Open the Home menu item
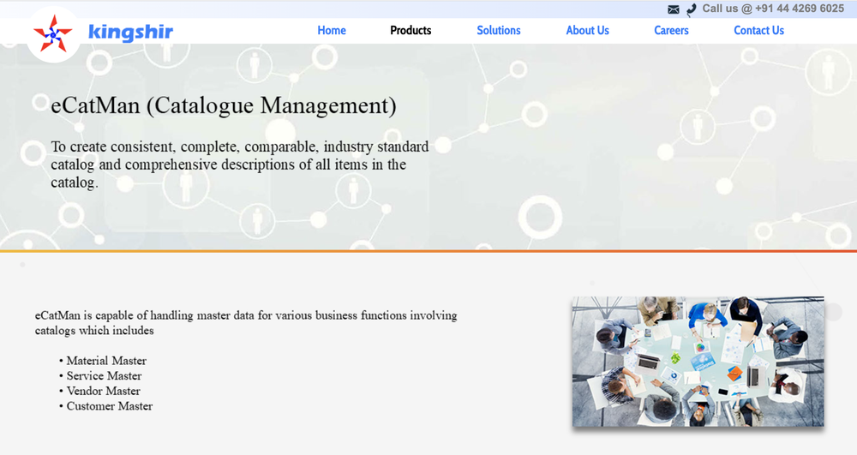 coord(332,31)
